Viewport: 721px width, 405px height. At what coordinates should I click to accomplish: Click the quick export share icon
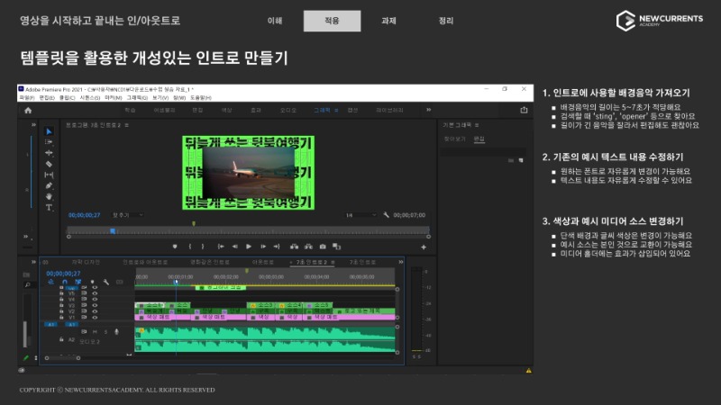point(524,110)
